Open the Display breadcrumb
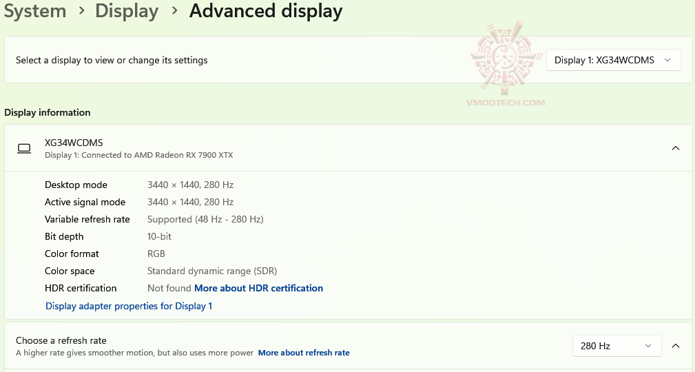The image size is (695, 372). tap(127, 10)
